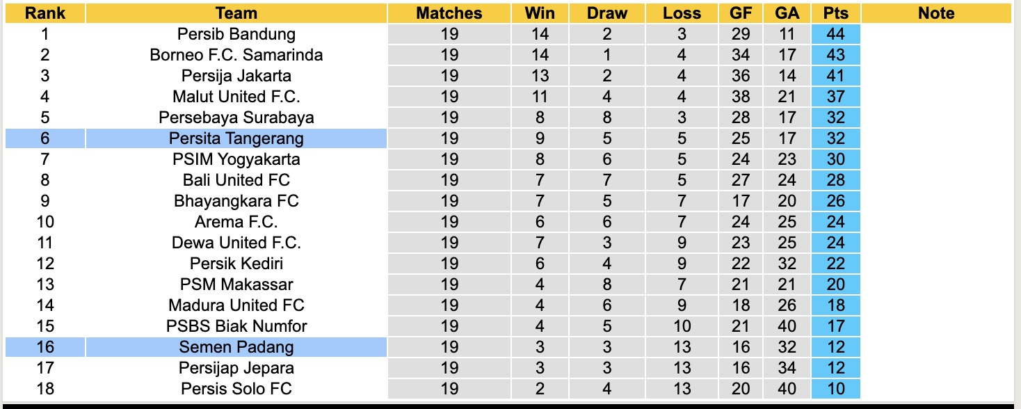Screen dimensions: 1021x409
Task: Click Persib Bandung's 44 points cell
Action: pos(835,34)
